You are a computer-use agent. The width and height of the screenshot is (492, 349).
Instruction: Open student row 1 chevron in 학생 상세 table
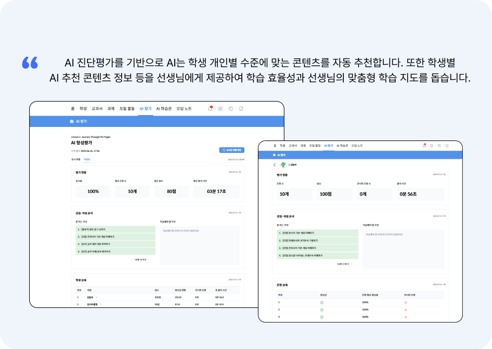pyautogui.click(x=96, y=297)
